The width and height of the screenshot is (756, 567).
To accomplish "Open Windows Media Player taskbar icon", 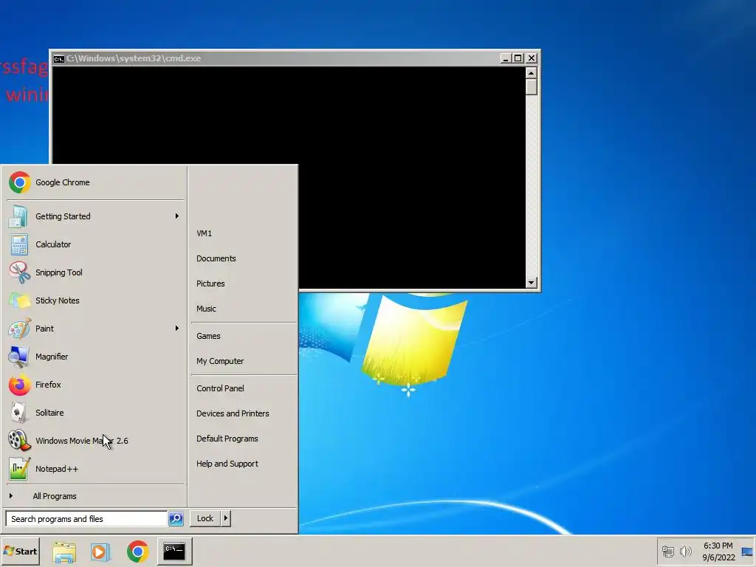I will coord(100,551).
